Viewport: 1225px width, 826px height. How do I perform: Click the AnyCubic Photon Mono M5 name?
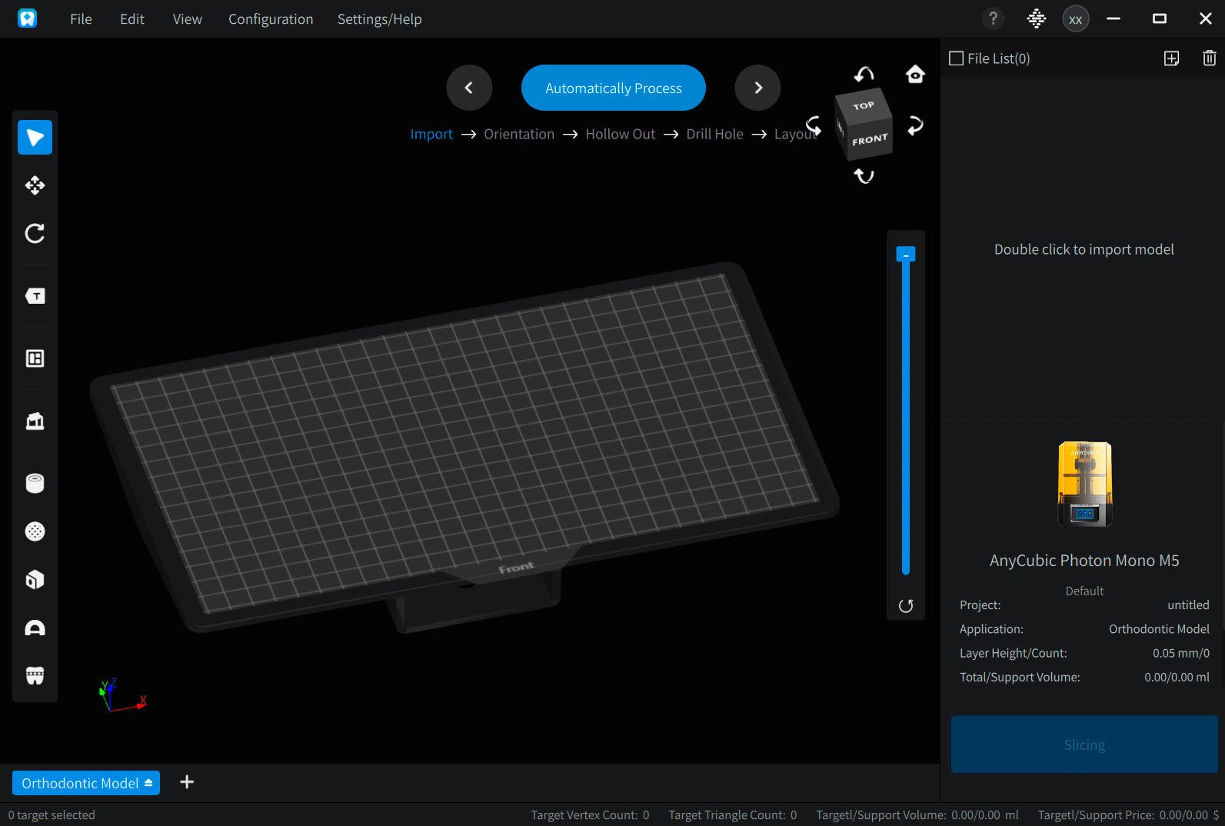click(x=1084, y=561)
